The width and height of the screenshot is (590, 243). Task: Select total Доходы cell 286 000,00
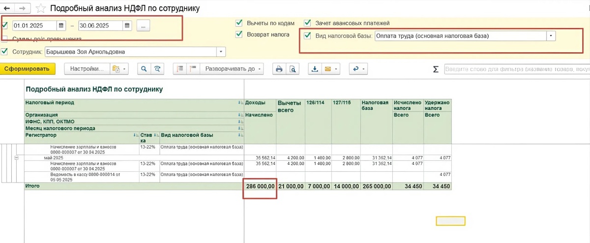[x=260, y=186]
